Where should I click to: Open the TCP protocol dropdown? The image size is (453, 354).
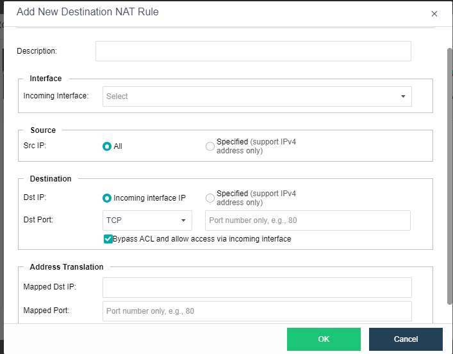pyautogui.click(x=147, y=220)
